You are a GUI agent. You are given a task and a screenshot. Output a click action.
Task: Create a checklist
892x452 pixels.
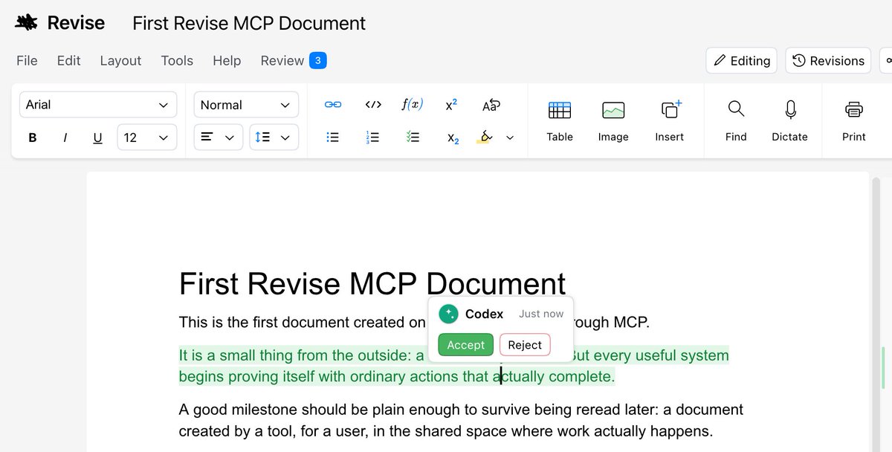point(413,137)
